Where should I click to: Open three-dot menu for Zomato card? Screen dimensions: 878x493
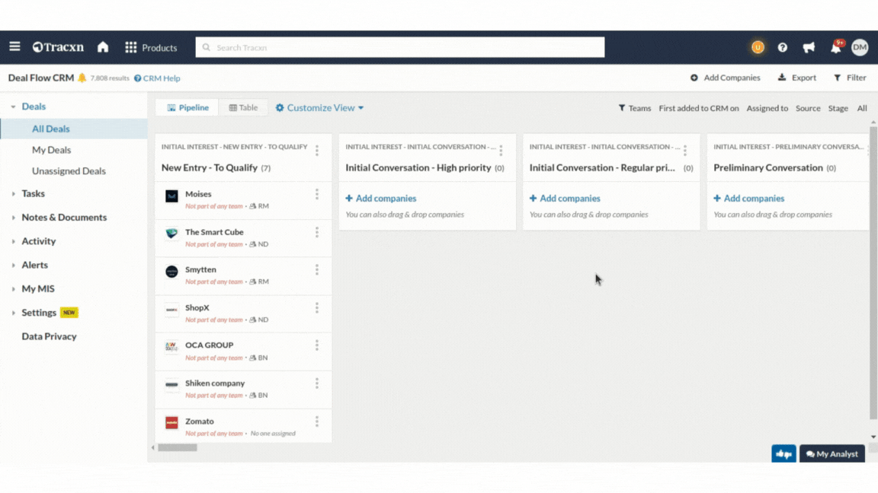coord(317,421)
